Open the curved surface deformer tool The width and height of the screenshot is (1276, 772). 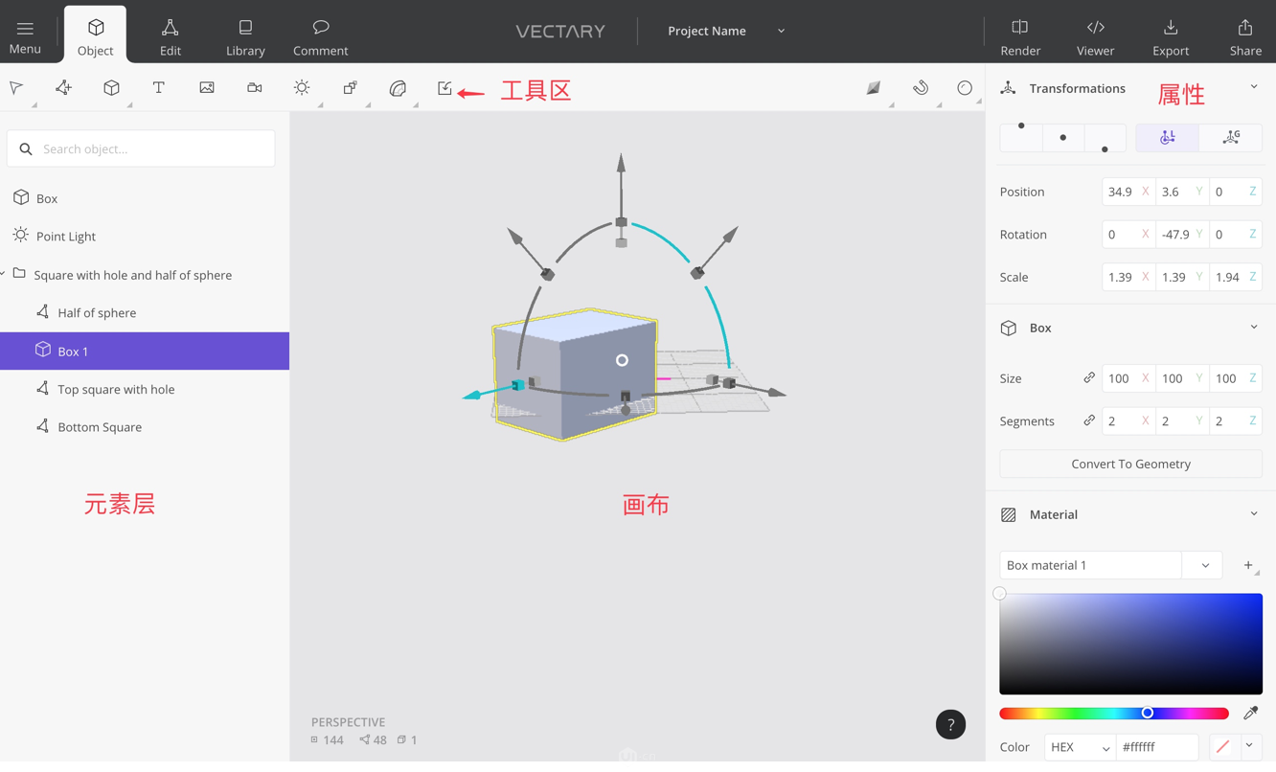click(398, 88)
